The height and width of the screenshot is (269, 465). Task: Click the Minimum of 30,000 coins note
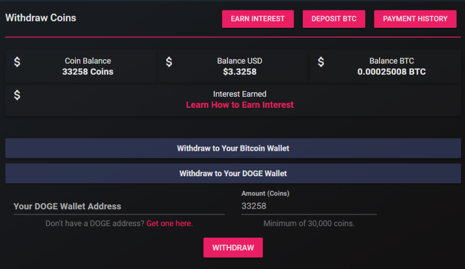point(309,223)
